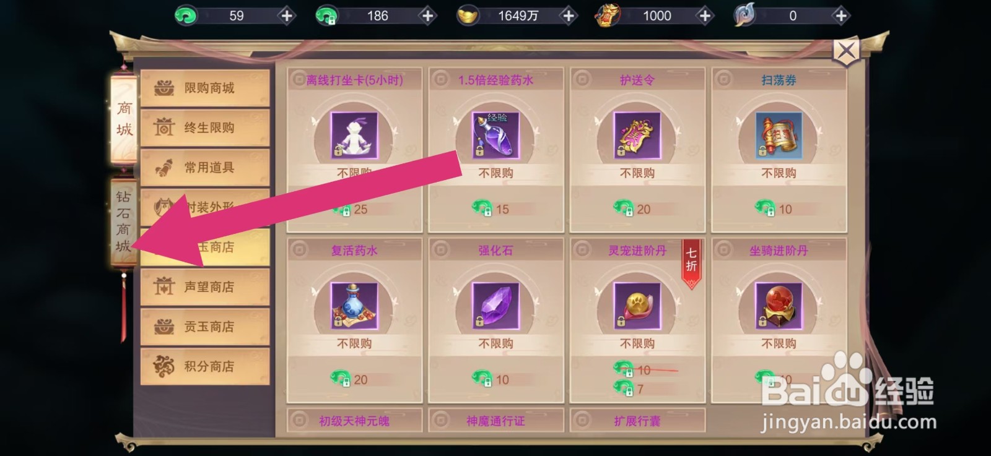The height and width of the screenshot is (456, 991).
Task: Click plus next to the 1000 currency
Action: pyautogui.click(x=705, y=15)
